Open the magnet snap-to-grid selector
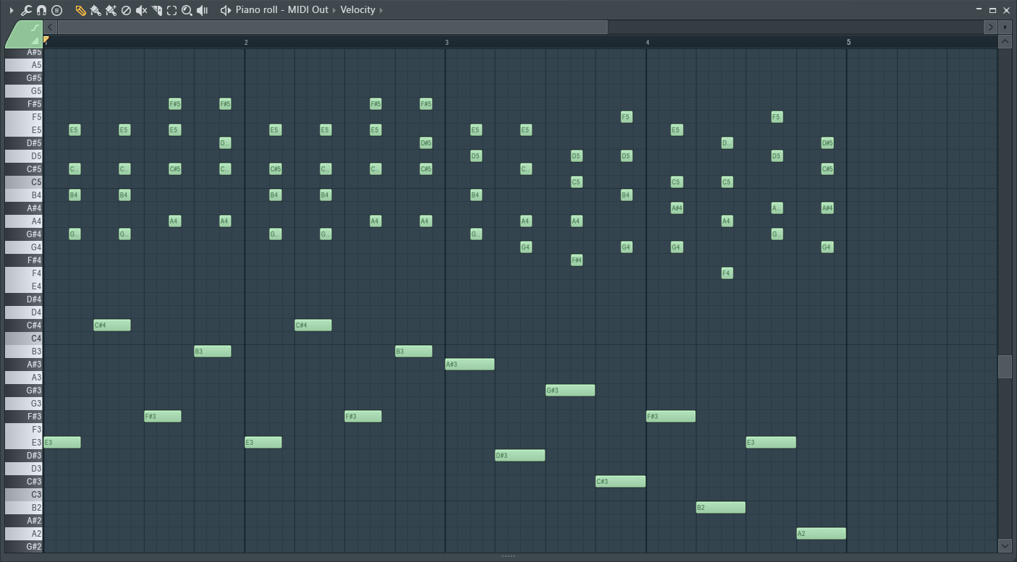Screen dimensions: 1017x562 point(41,10)
